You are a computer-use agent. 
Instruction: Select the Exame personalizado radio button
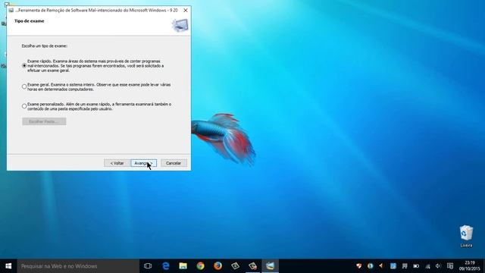[x=24, y=106]
